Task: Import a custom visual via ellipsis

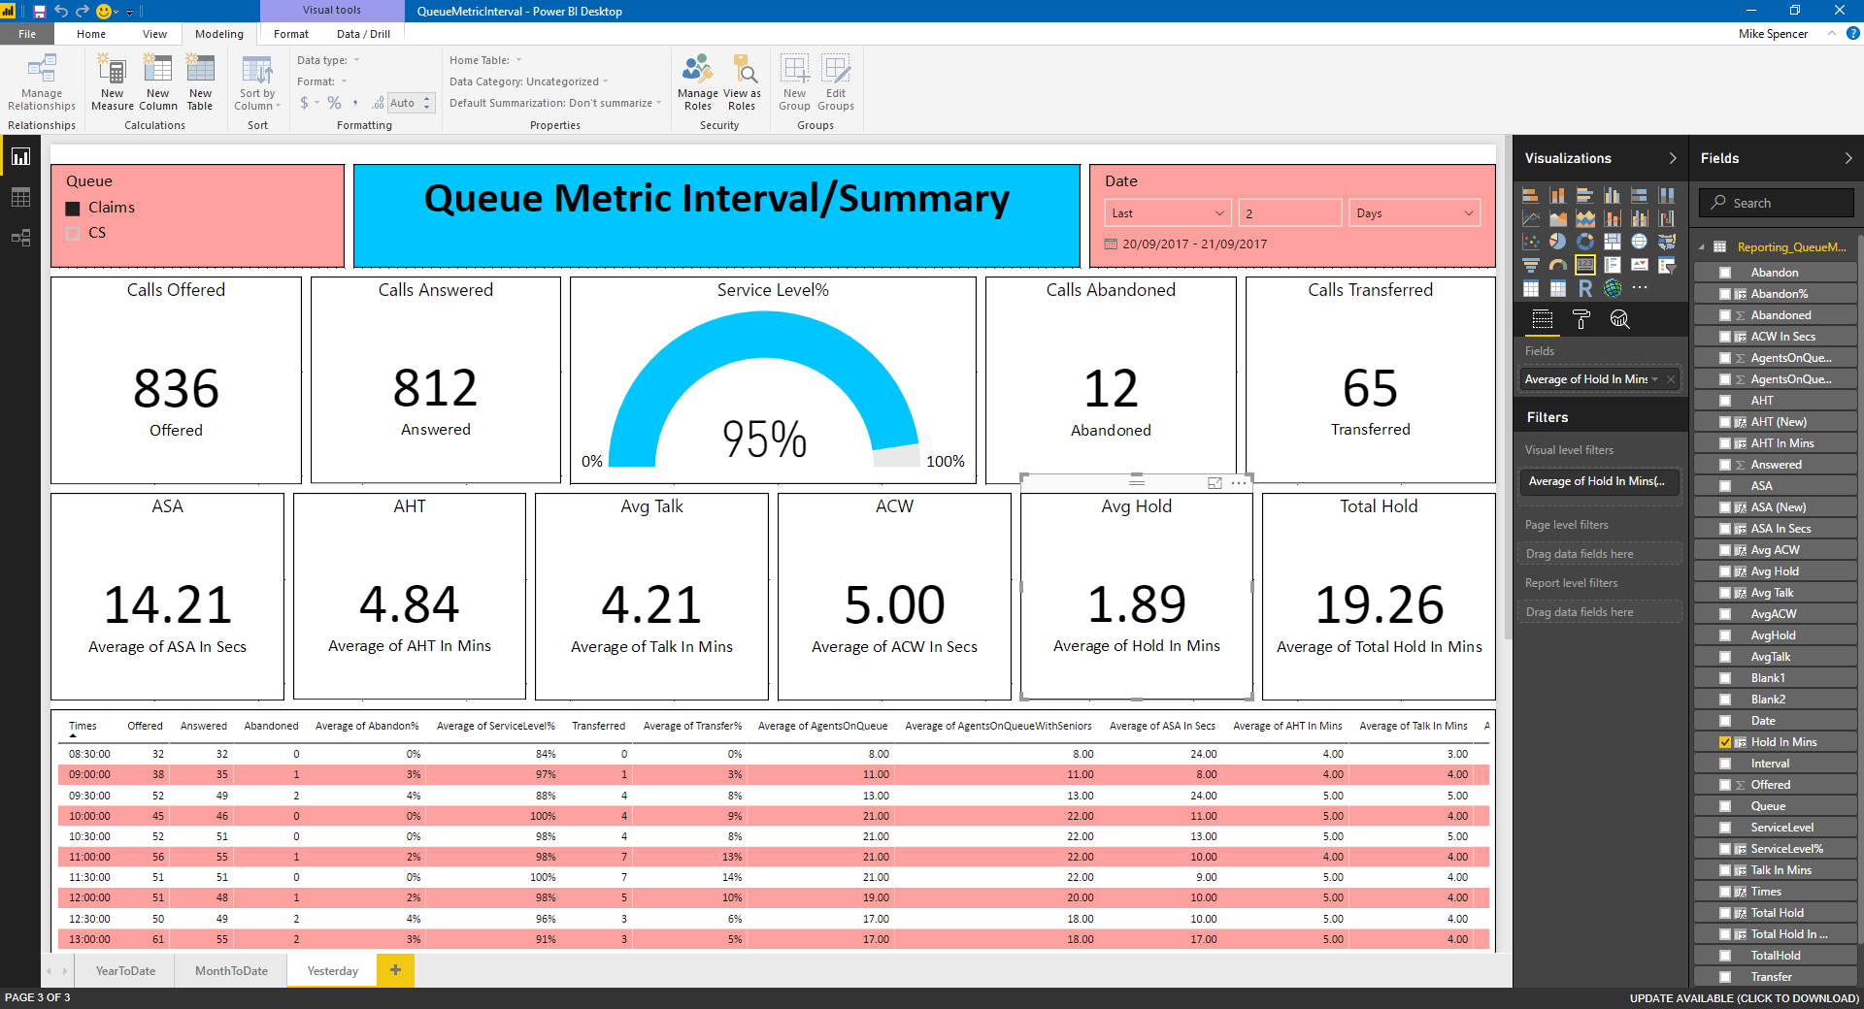Action: point(1639,288)
